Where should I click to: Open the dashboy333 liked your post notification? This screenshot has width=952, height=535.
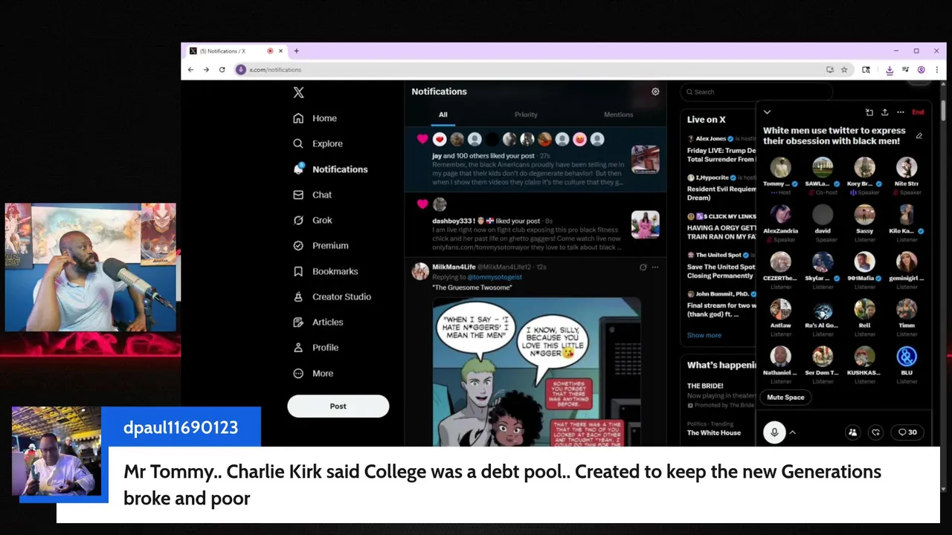click(x=535, y=224)
